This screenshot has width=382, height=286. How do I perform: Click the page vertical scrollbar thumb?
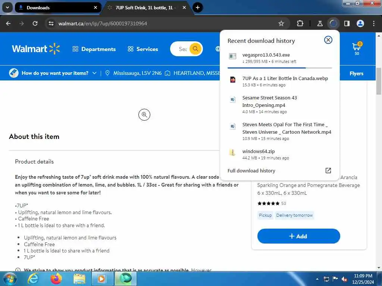[x=379, y=80]
